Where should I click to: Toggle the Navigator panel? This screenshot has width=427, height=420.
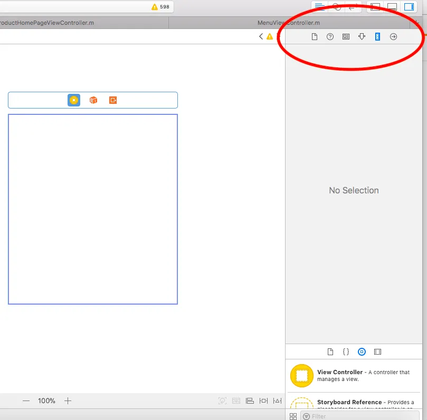(x=375, y=7)
